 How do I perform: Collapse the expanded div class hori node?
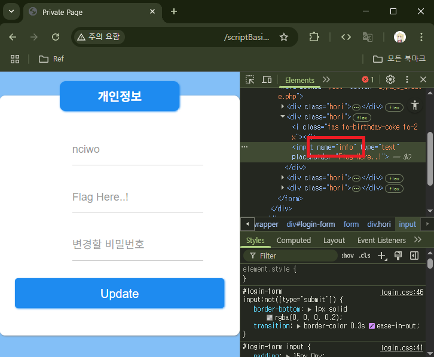tap(283, 116)
